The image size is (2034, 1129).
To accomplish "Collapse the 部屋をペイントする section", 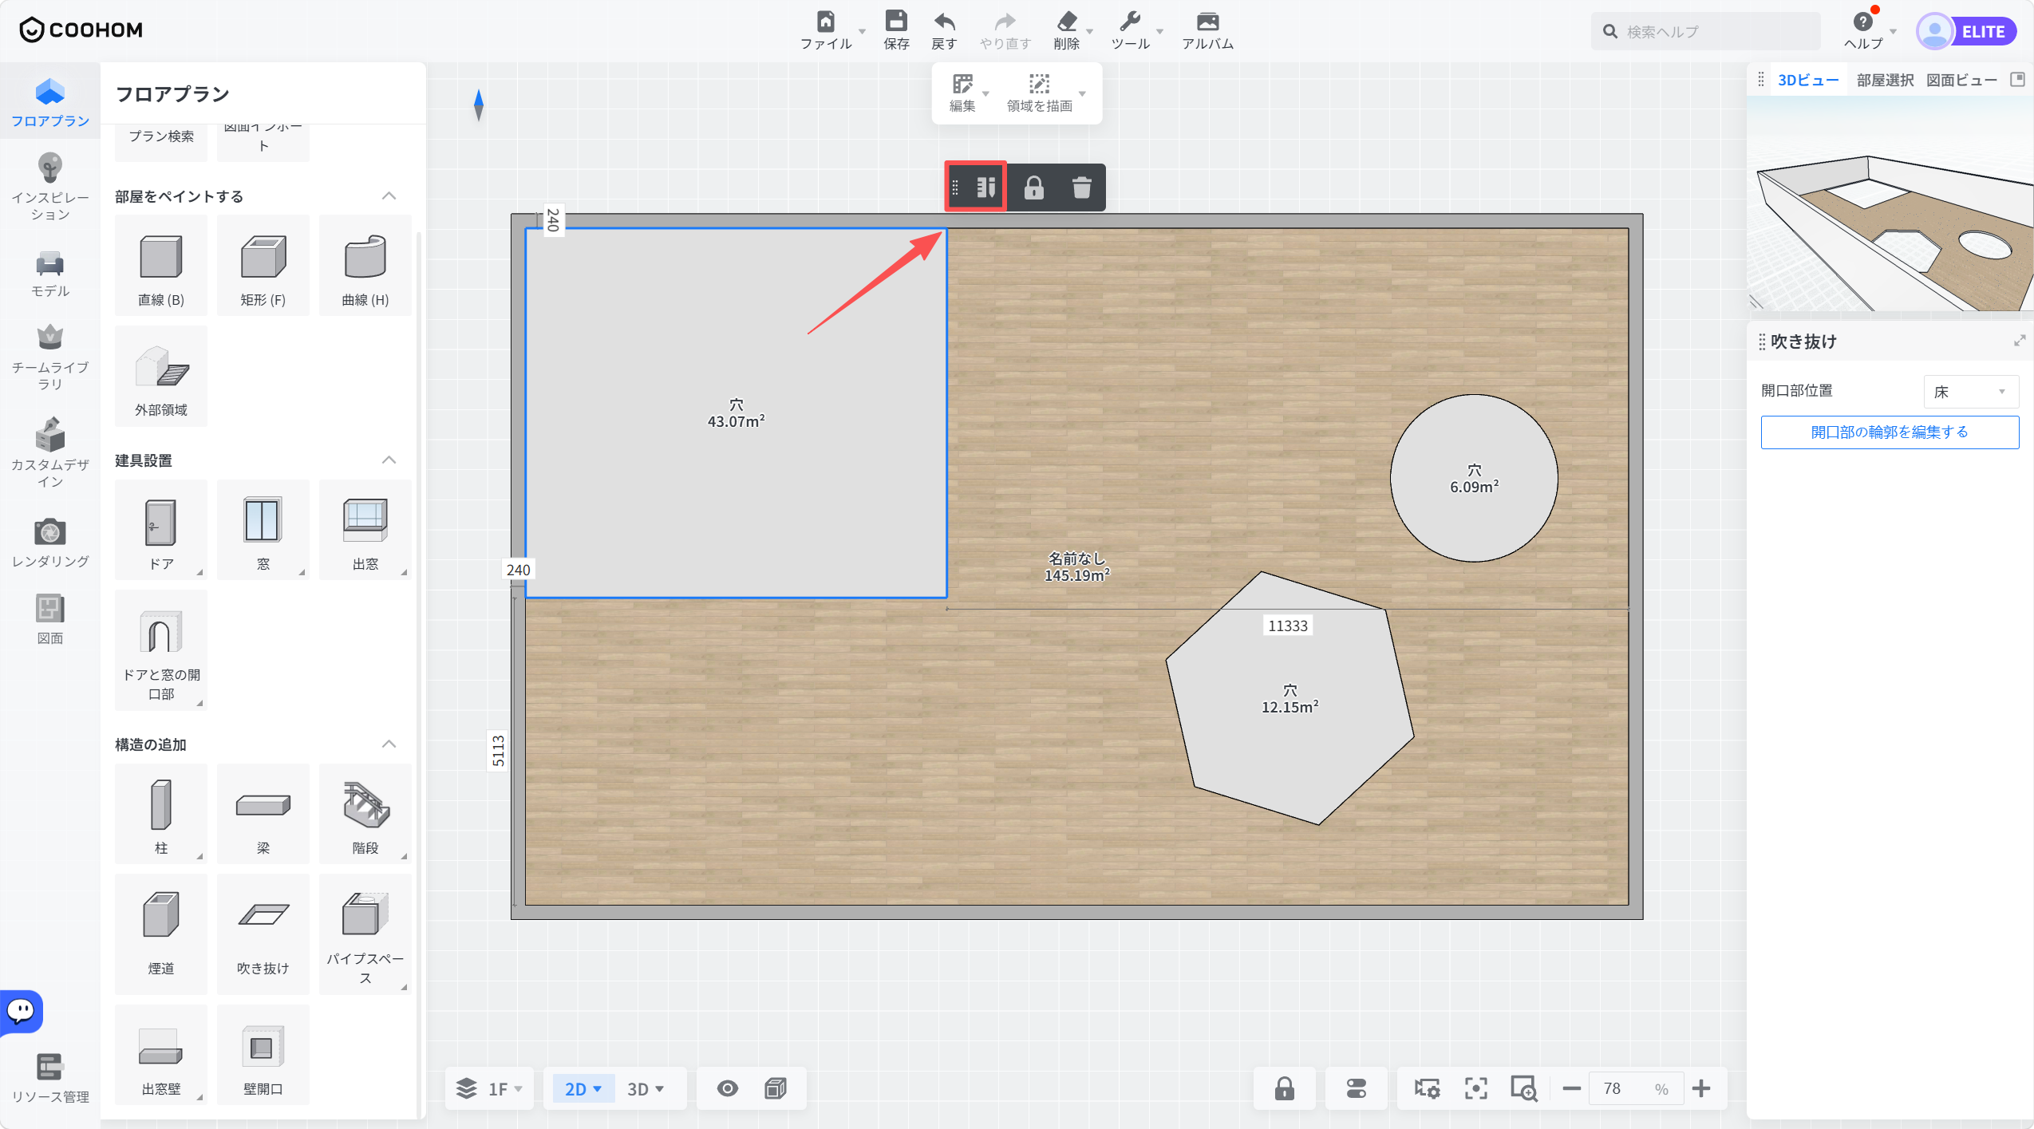I will click(x=389, y=196).
